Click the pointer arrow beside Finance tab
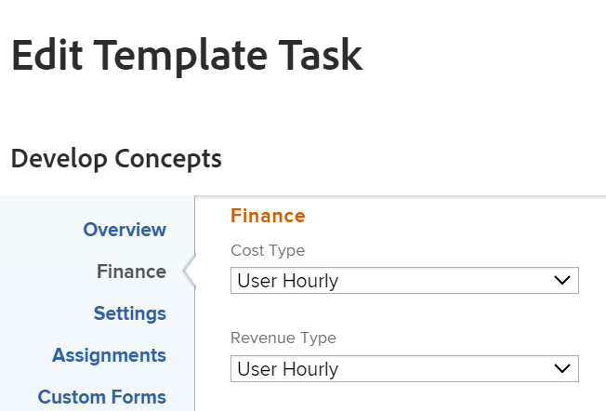This screenshot has height=411, width=606. pos(190,272)
